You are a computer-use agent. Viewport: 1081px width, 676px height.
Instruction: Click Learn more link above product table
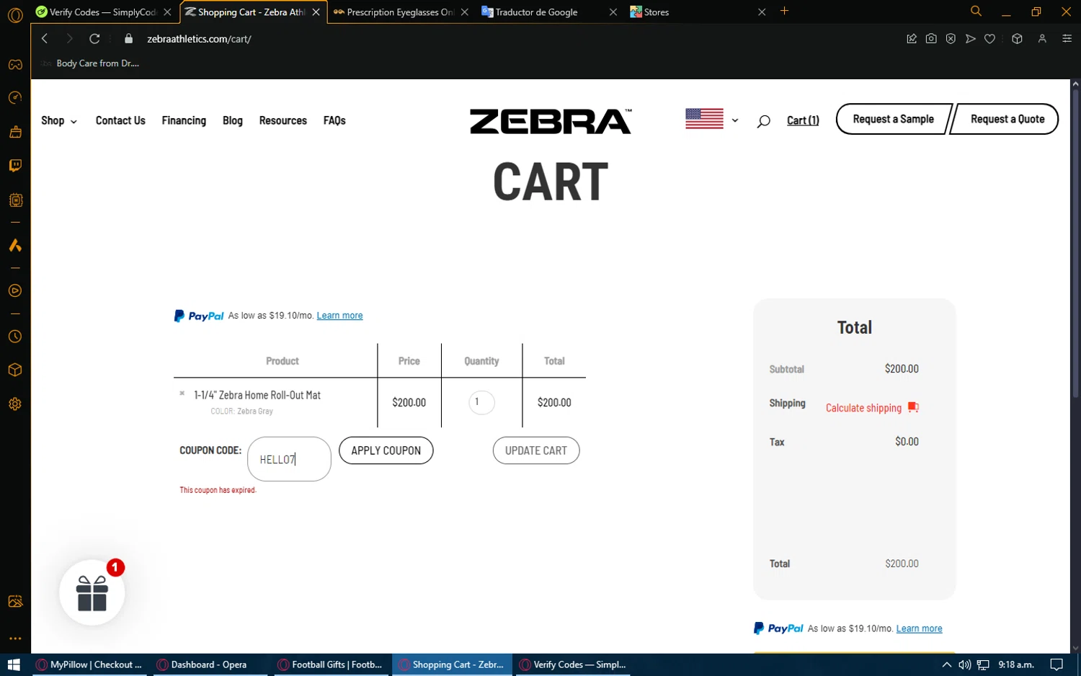[339, 316]
